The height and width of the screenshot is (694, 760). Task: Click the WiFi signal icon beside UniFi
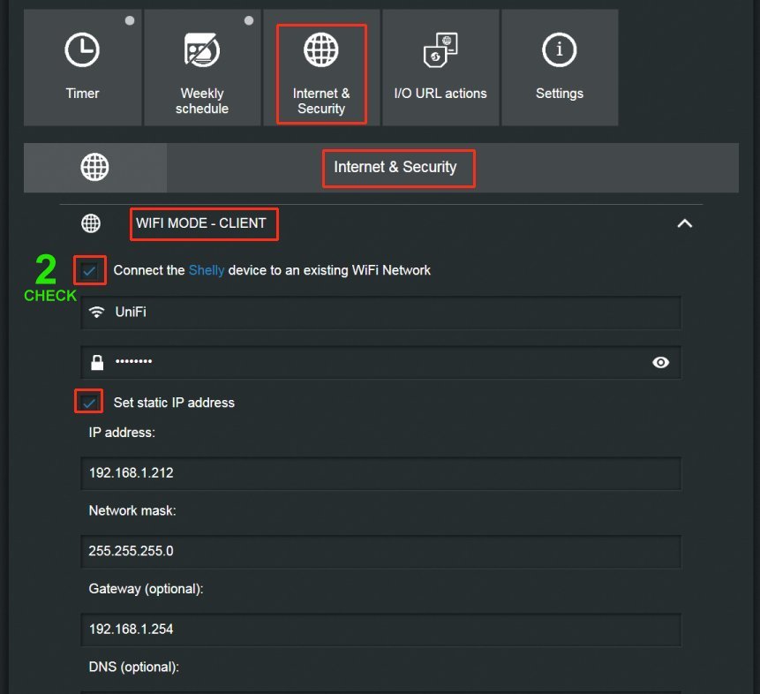(x=97, y=313)
